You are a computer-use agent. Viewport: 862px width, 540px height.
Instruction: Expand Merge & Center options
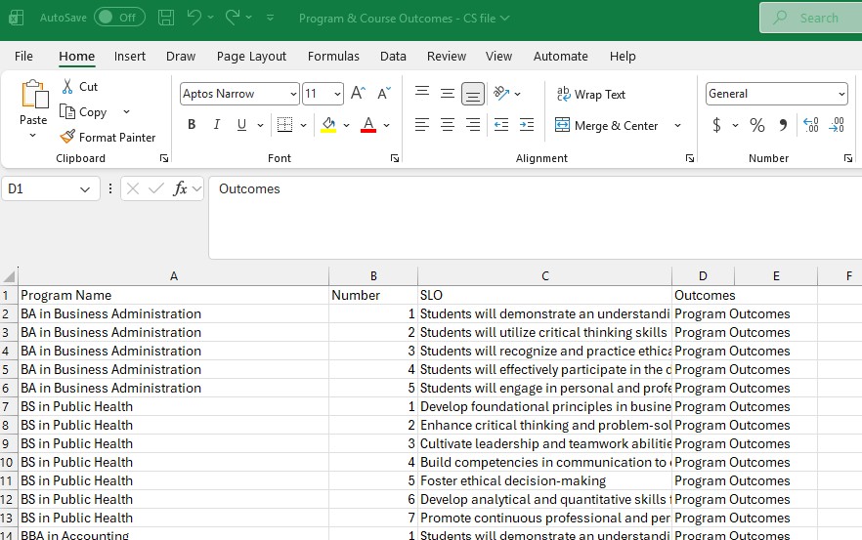(x=678, y=126)
